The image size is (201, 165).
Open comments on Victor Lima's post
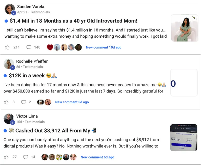tap(26, 157)
